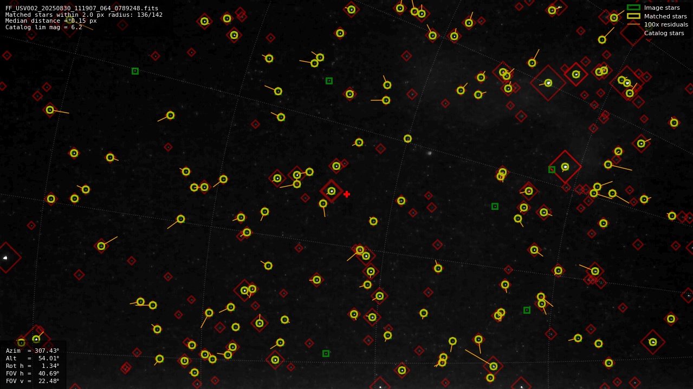Click the "Azim = 307.43°" readout

(33, 351)
